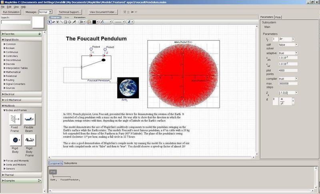Switch to the Plots tab
320x194 pixels.
tap(278, 17)
